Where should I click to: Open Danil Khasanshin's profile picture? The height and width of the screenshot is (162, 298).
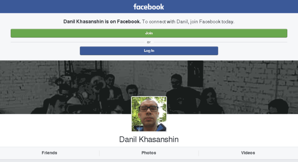pyautogui.click(x=149, y=114)
